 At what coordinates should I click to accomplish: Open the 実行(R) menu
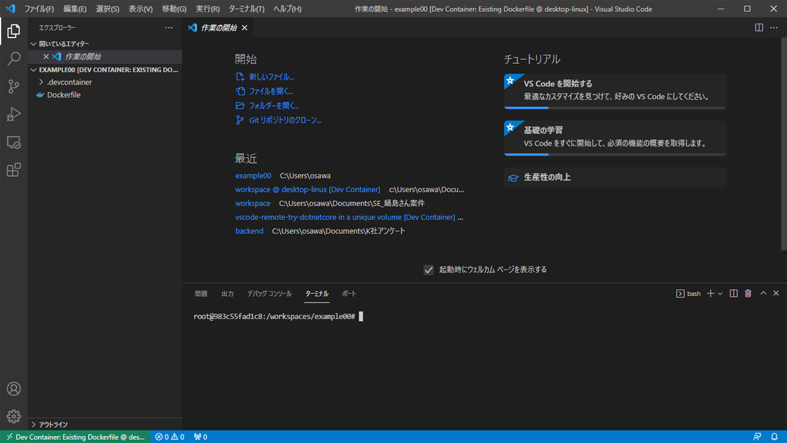coord(207,9)
